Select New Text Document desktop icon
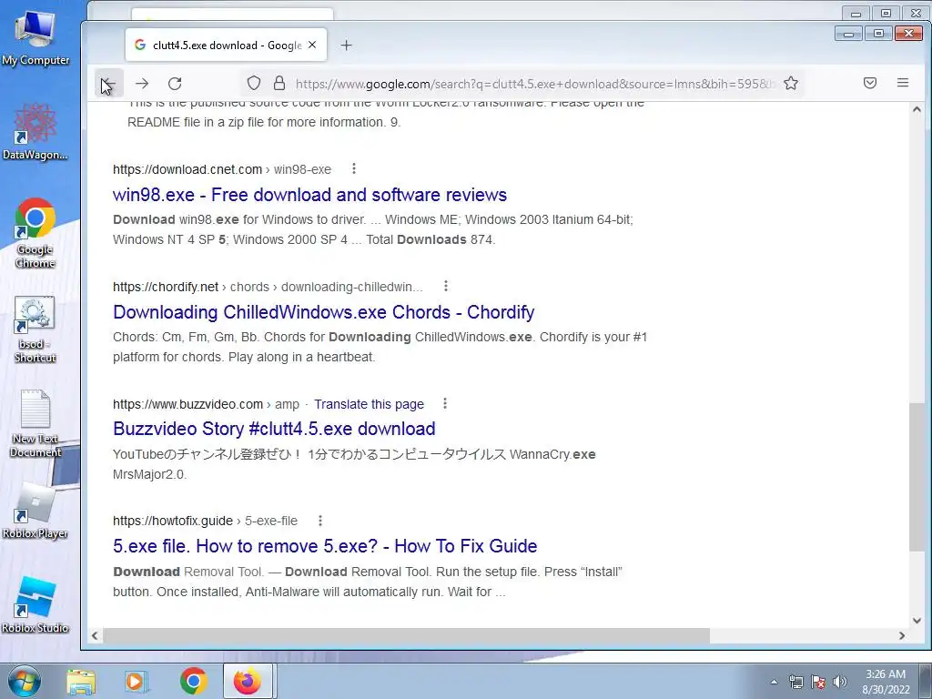This screenshot has width=932, height=699. 35,423
